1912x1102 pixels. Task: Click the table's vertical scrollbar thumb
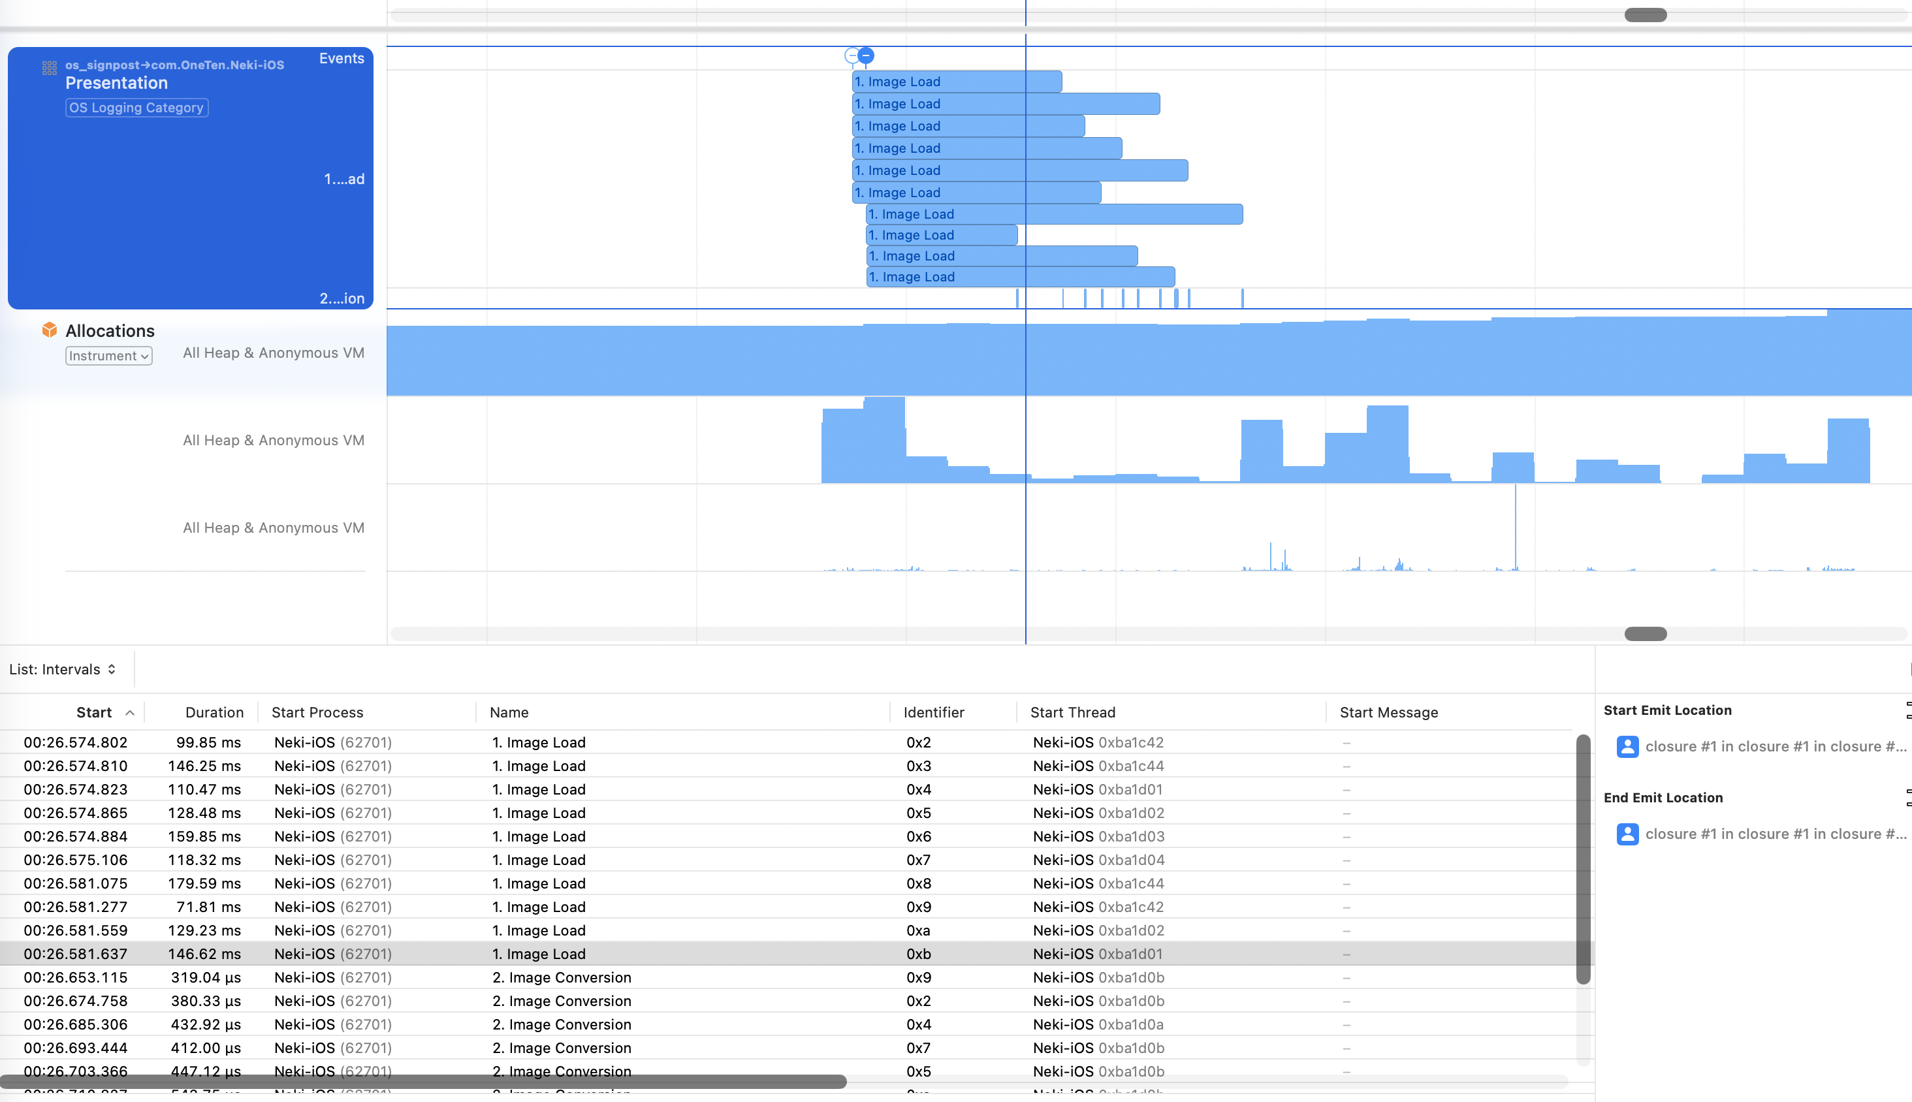[x=1583, y=858]
